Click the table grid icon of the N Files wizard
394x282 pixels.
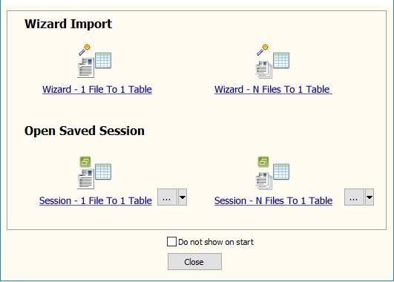tap(281, 60)
